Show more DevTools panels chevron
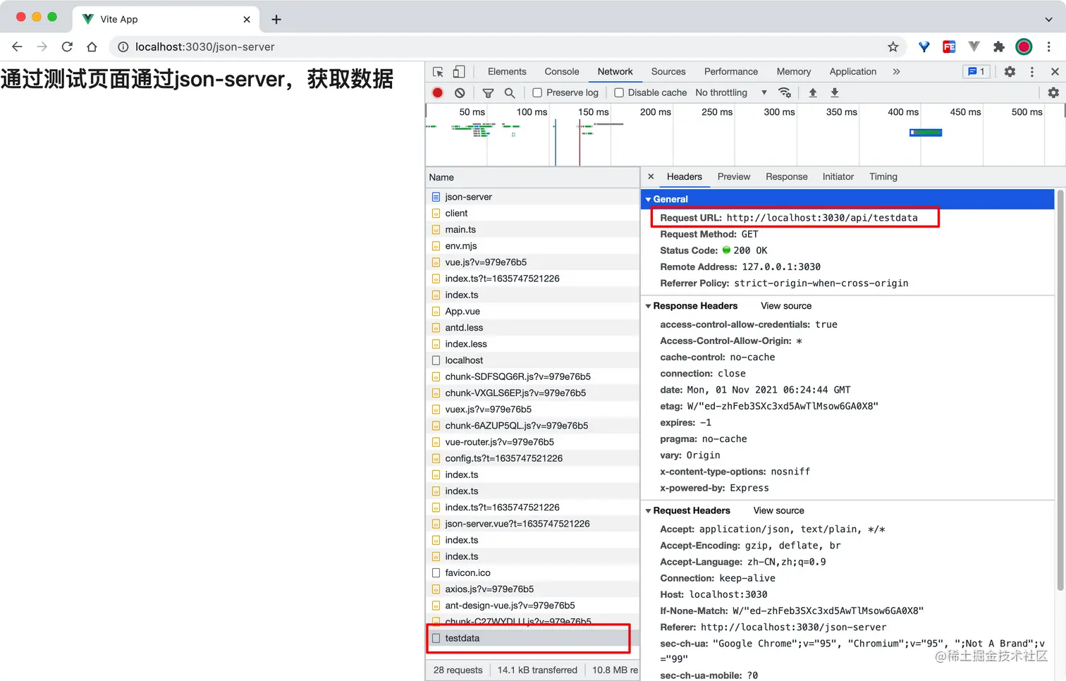This screenshot has width=1066, height=681. 896,72
